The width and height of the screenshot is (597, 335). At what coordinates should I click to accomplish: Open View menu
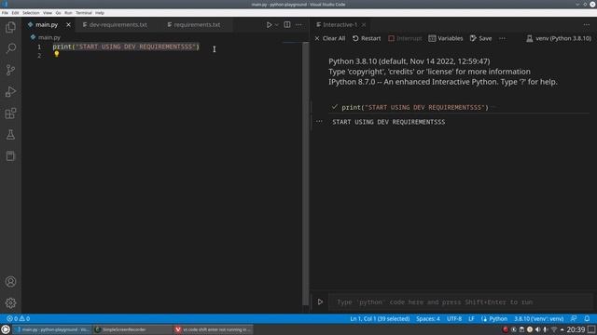click(48, 13)
